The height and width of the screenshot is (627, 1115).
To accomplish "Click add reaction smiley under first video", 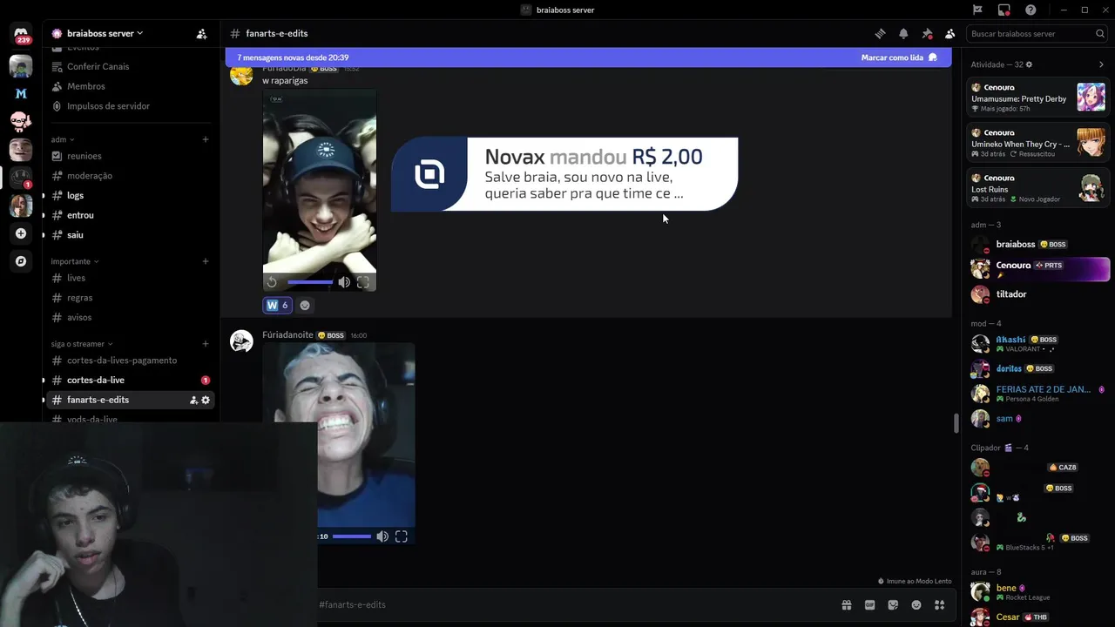I will tap(305, 305).
